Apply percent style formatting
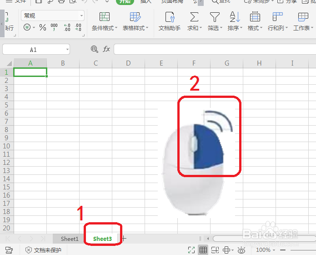This screenshot has height=255, width=316. [43, 27]
